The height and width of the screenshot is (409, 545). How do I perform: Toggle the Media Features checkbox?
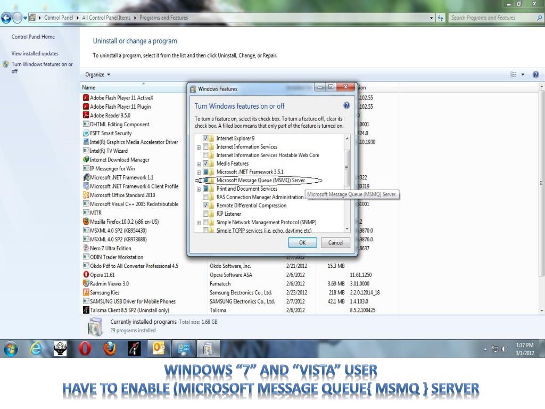205,163
